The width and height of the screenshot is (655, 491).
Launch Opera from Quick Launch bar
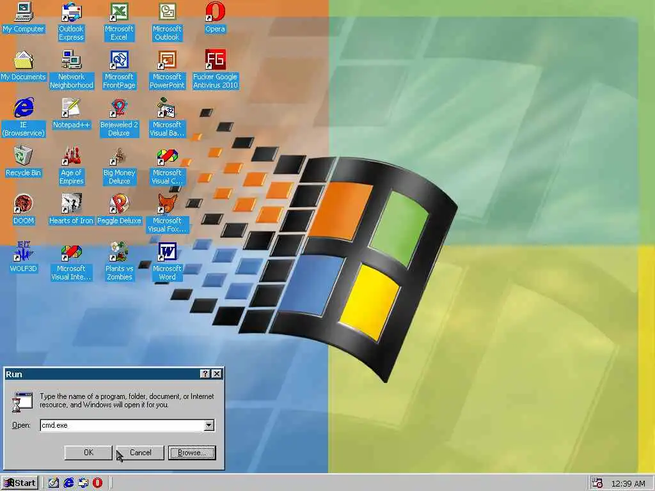(x=97, y=483)
